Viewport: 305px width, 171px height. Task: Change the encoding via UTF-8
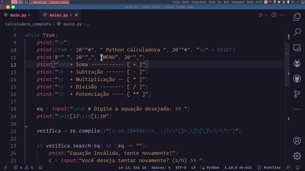[181, 168]
